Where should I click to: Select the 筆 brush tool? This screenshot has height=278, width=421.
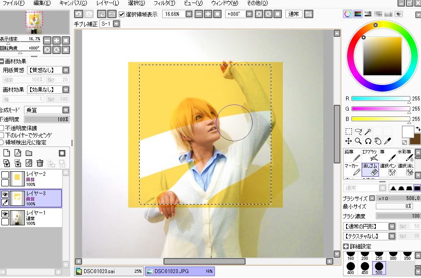tap(388, 155)
